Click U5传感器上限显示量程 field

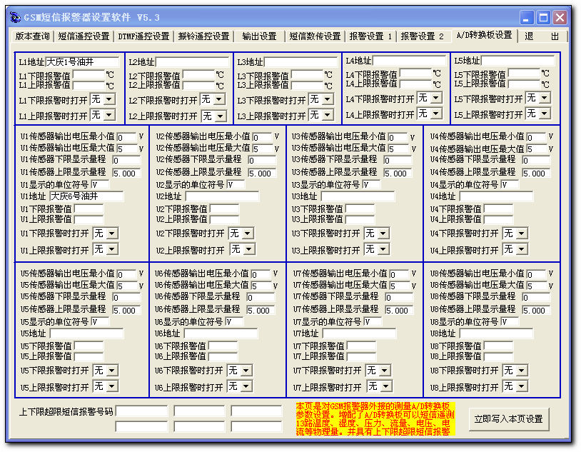tap(127, 311)
